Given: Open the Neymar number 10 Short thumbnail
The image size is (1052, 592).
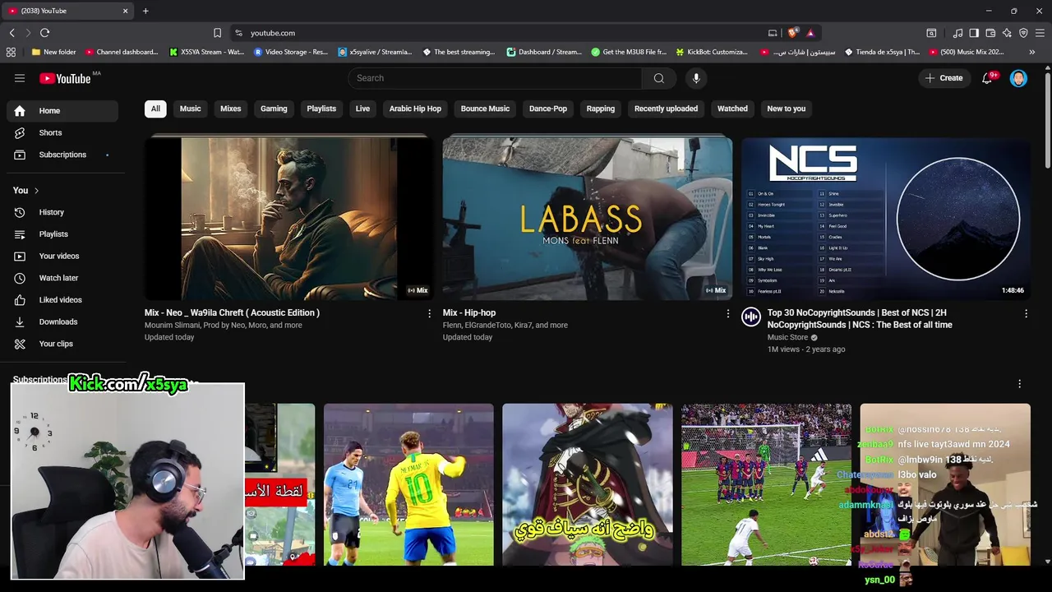Looking at the screenshot, I should [x=408, y=484].
